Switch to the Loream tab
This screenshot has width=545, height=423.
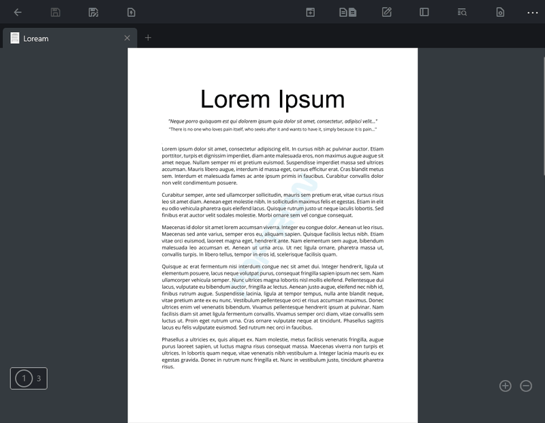click(70, 38)
